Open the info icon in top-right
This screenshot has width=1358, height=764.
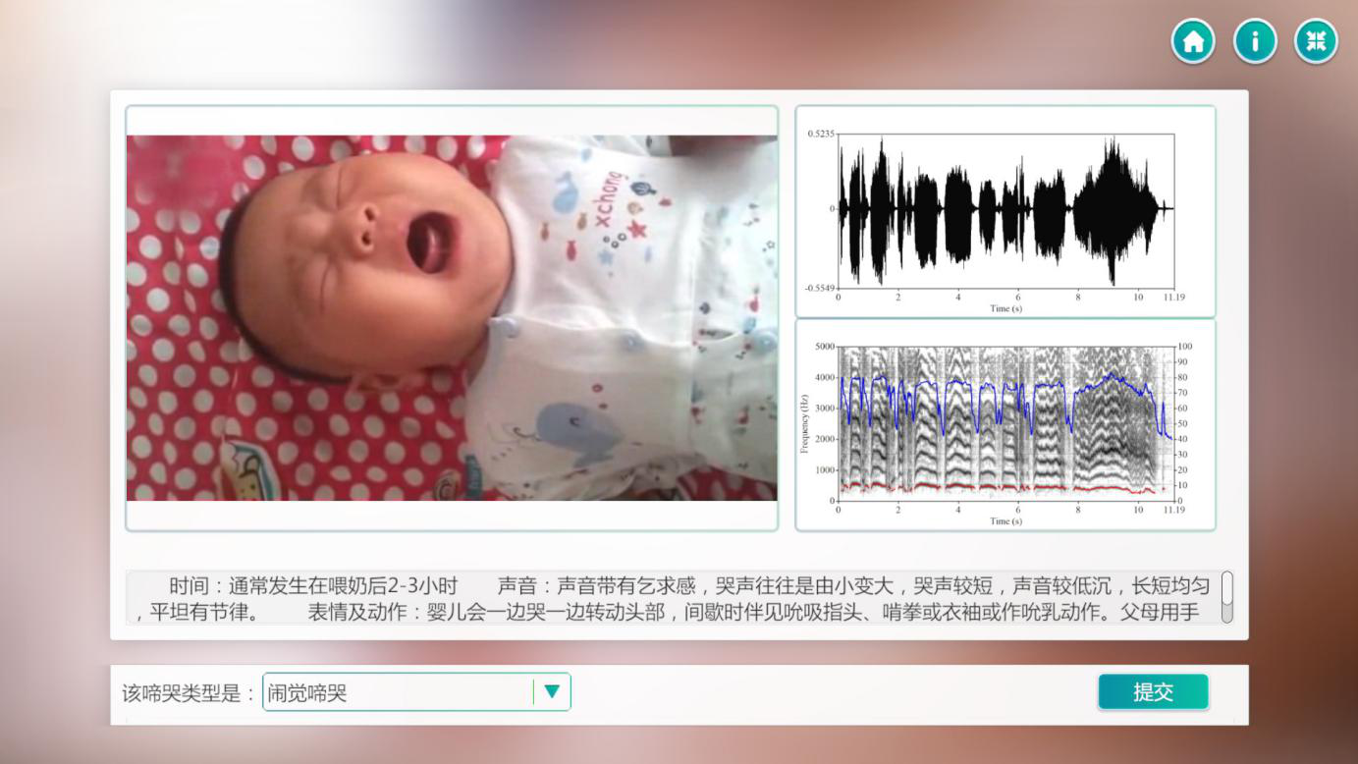(x=1255, y=41)
